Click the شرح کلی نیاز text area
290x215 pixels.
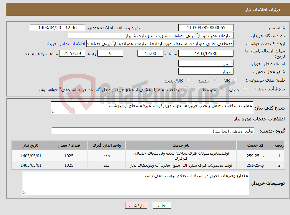152,107
